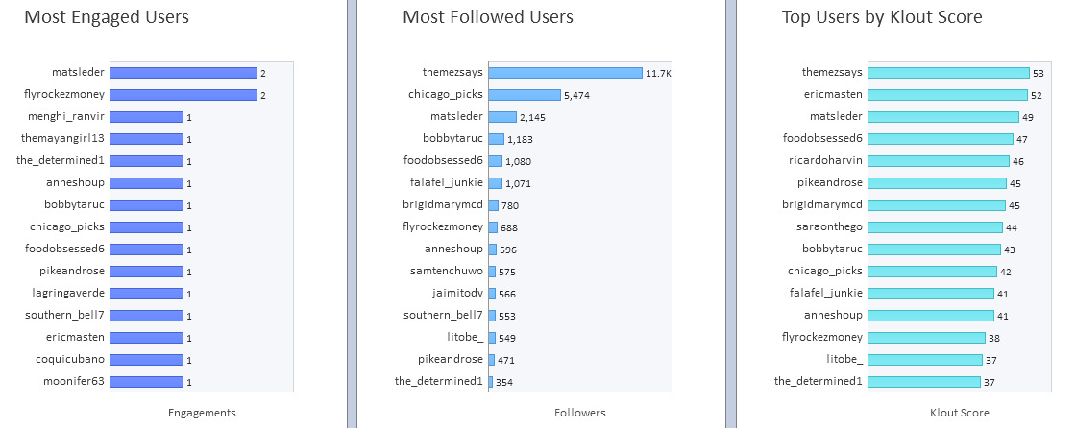
Task: Click the matsleder bar in Most Engaged Users
Action: coord(183,73)
